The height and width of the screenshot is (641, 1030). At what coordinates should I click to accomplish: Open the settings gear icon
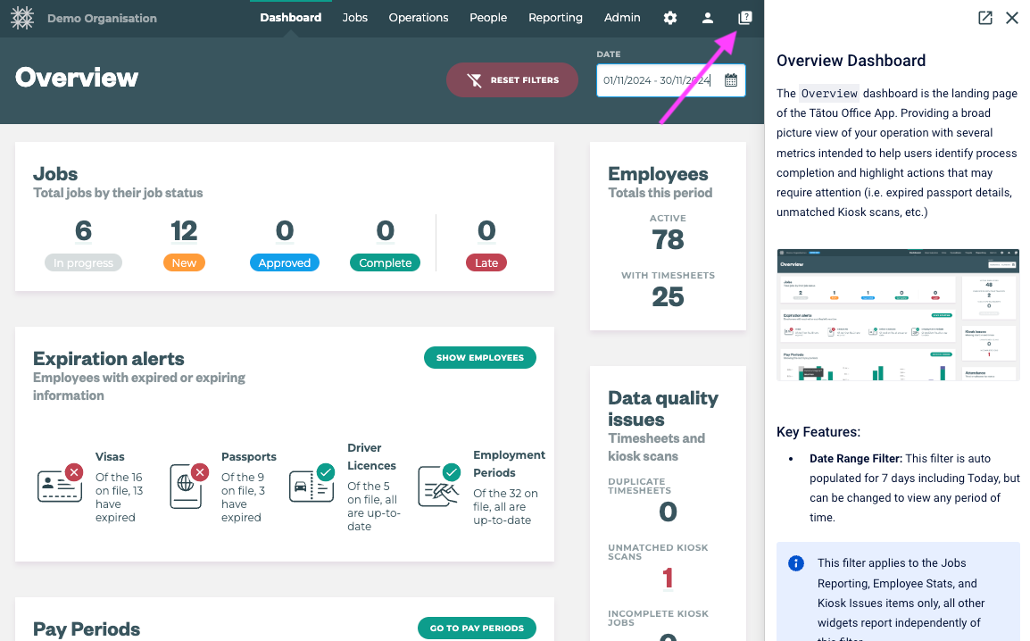(x=670, y=18)
